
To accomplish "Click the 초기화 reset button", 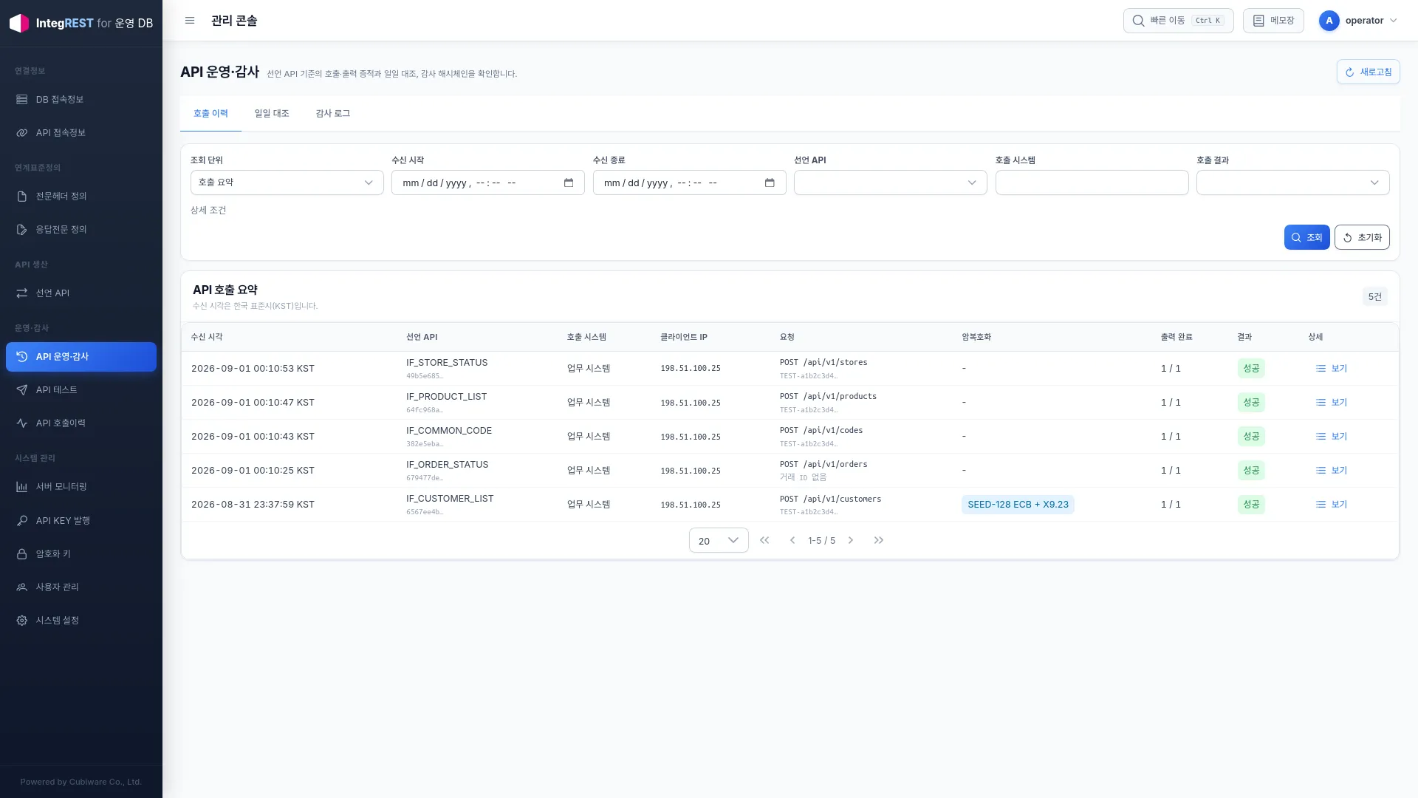I will click(1362, 237).
